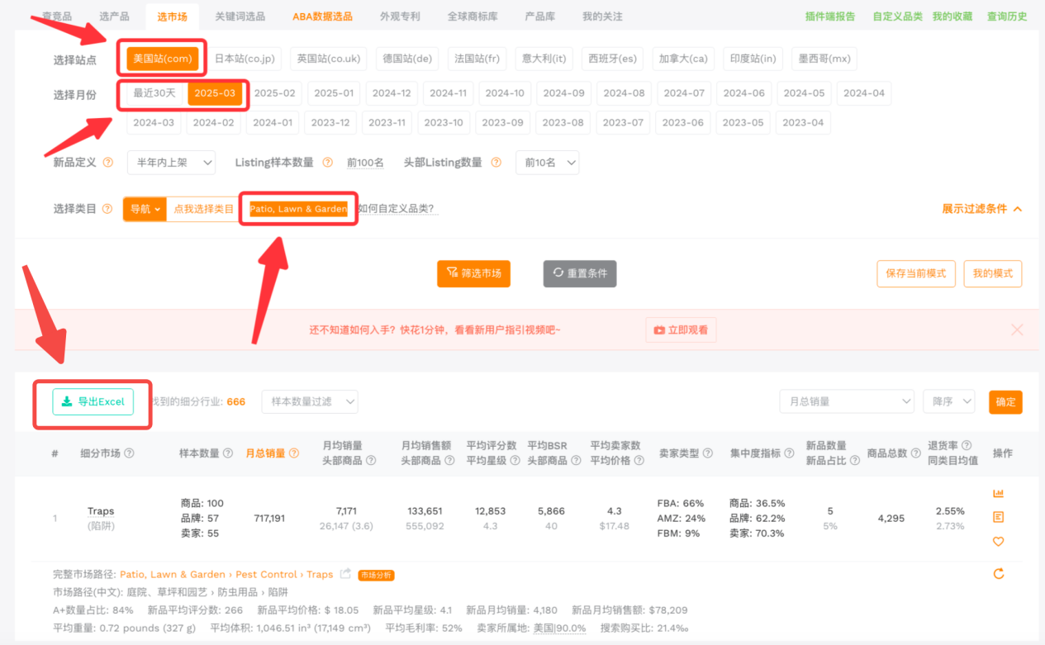Open the 查询历史 menu item

[x=1007, y=16]
